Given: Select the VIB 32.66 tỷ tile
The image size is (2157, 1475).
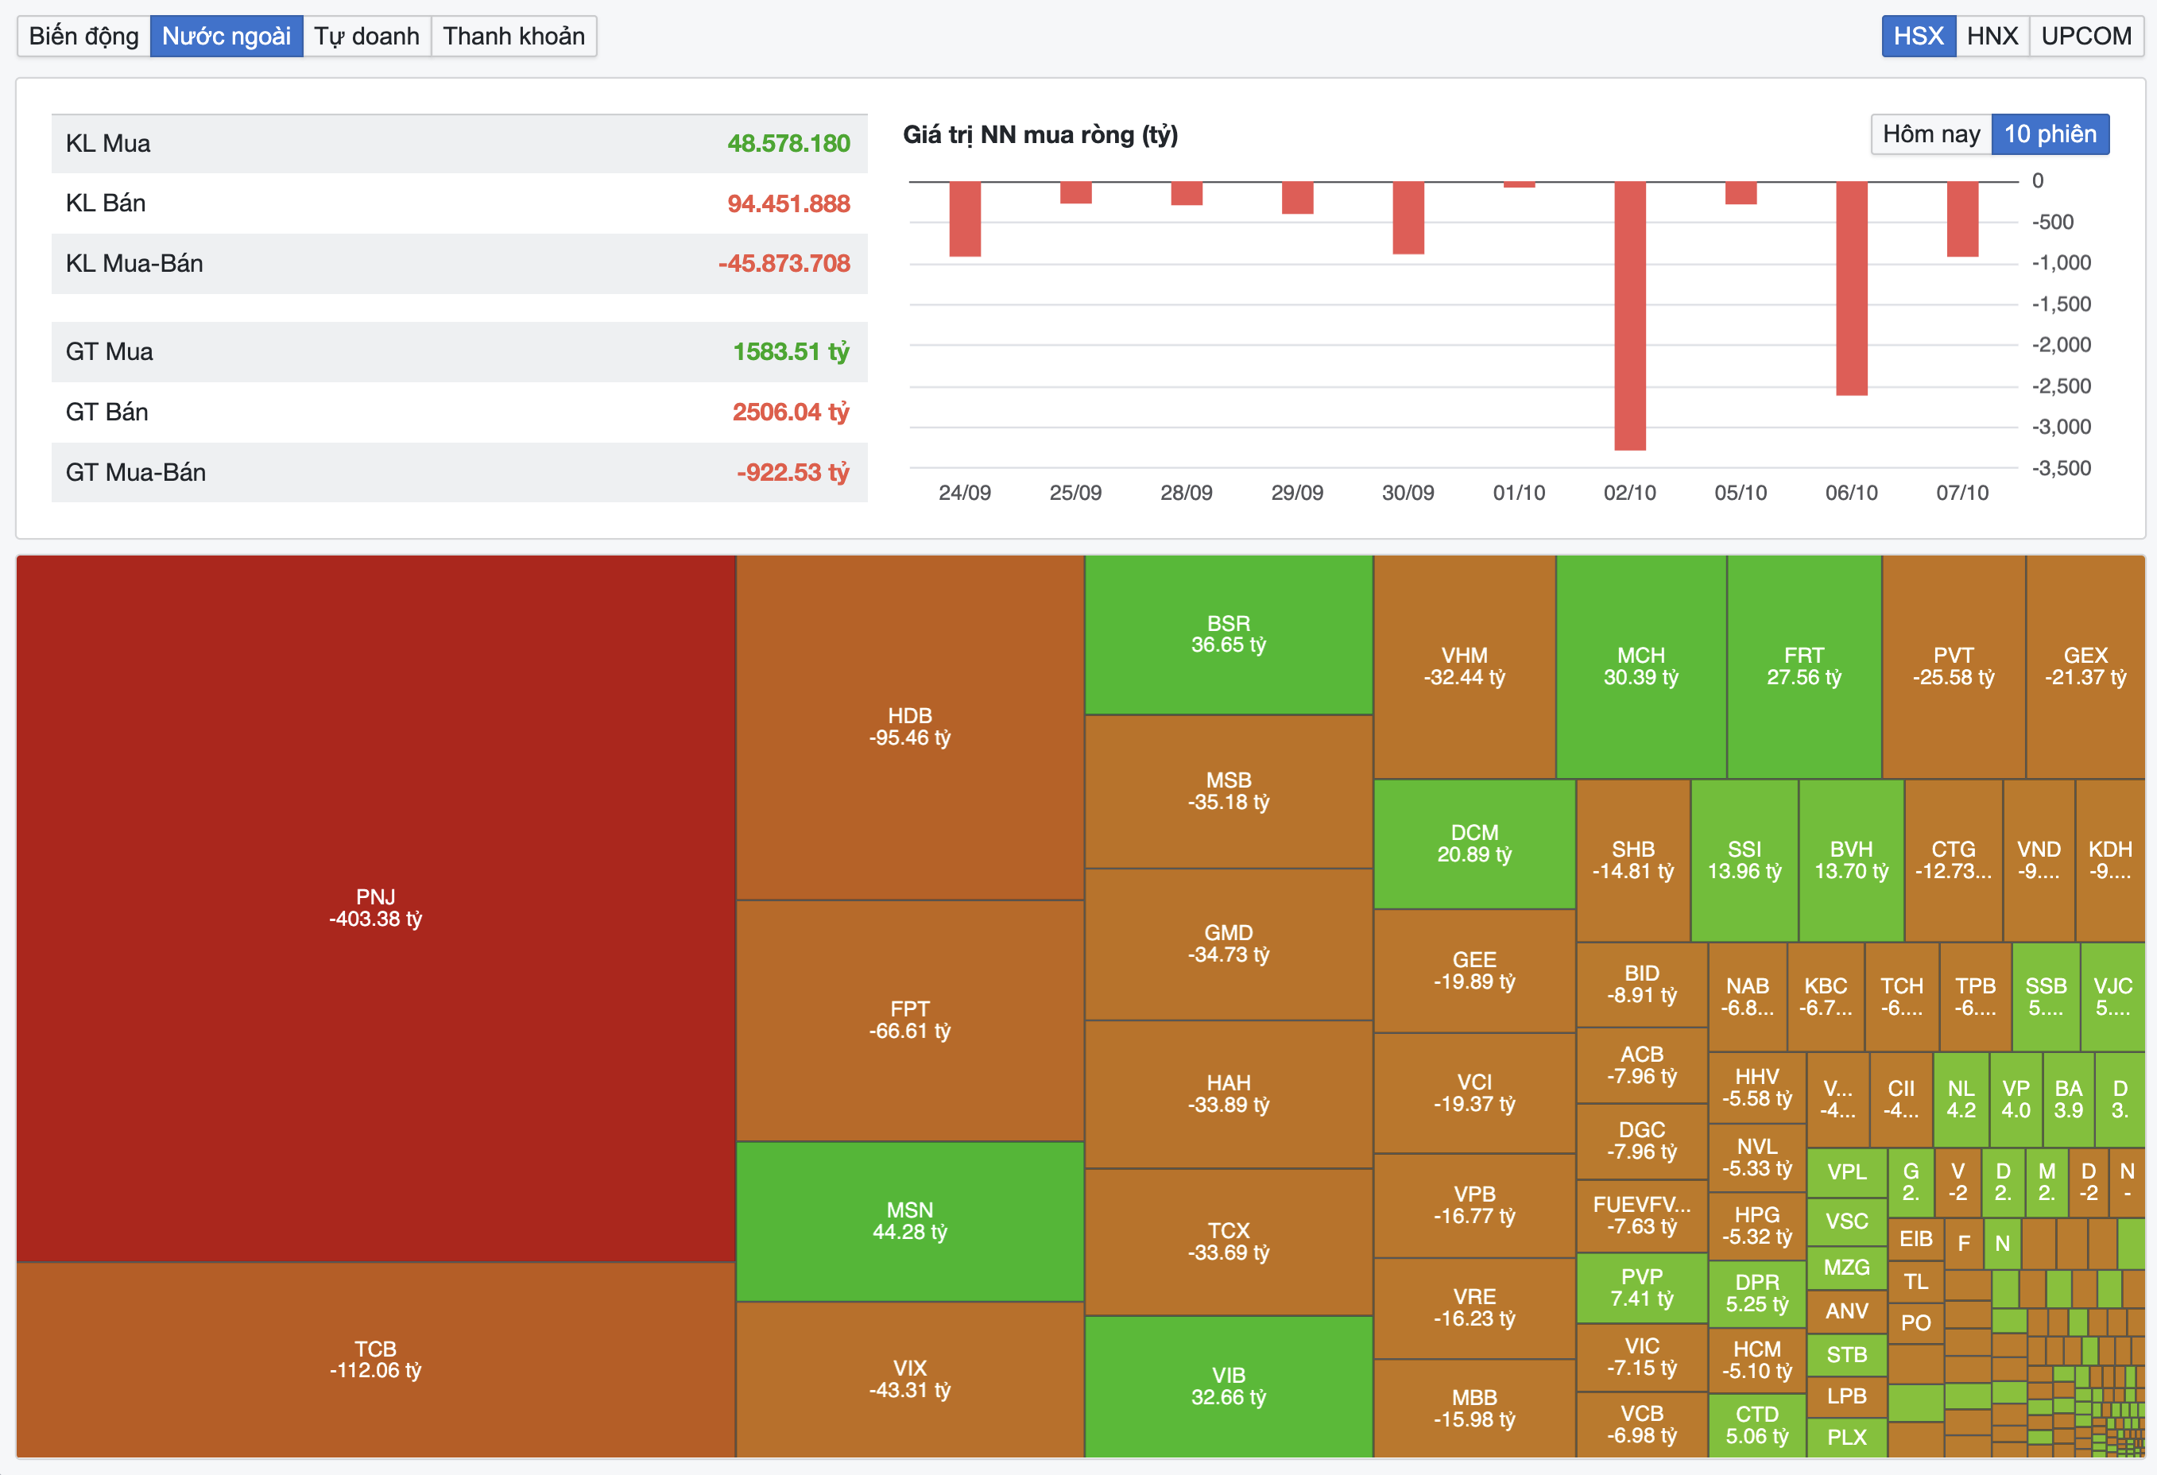Looking at the screenshot, I should 1229,1387.
